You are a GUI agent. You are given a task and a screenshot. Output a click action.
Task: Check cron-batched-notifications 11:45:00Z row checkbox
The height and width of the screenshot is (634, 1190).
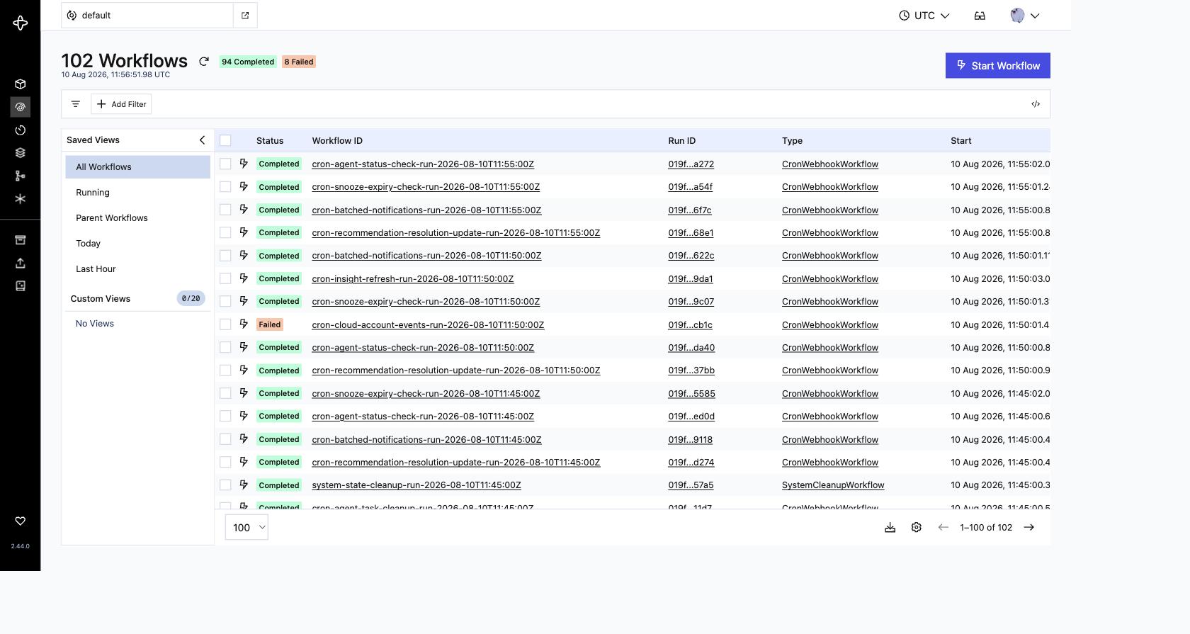[225, 439]
